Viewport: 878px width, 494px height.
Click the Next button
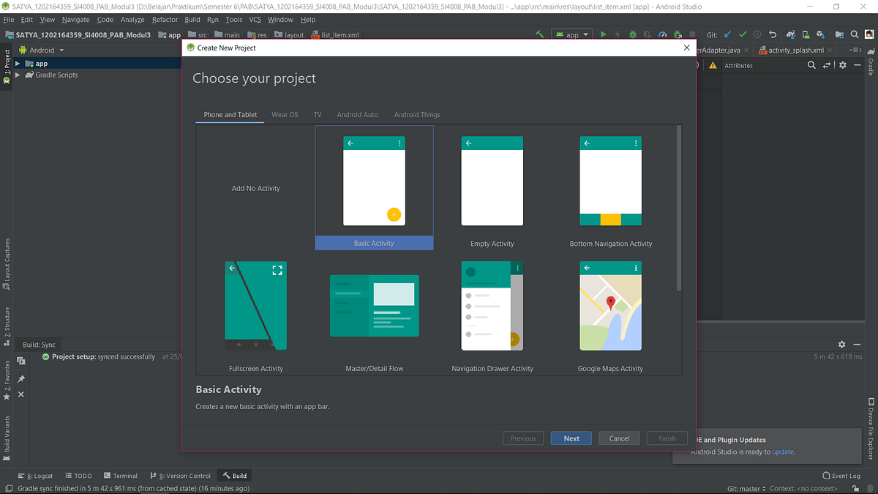[x=571, y=438]
